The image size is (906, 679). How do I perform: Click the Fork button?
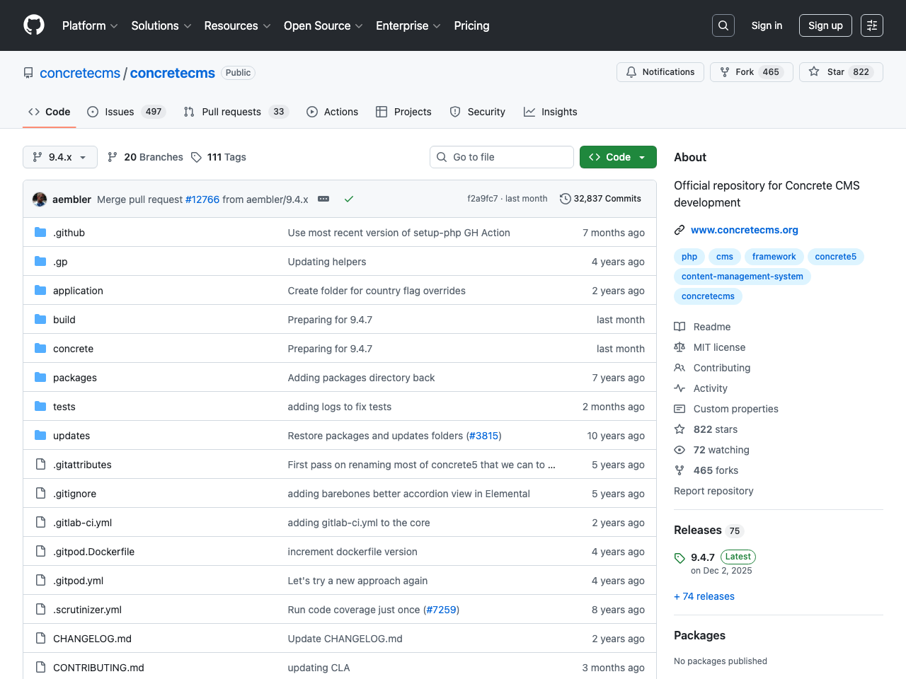[x=751, y=71]
